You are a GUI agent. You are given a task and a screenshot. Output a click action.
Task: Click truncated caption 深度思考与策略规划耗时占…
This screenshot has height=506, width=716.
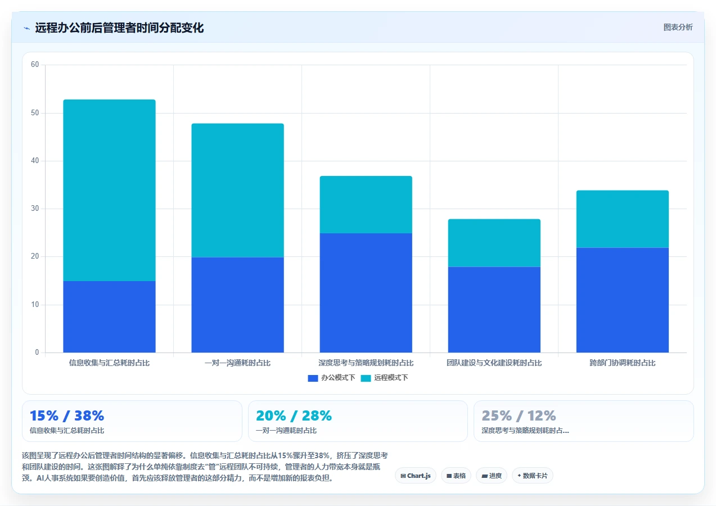click(x=525, y=431)
